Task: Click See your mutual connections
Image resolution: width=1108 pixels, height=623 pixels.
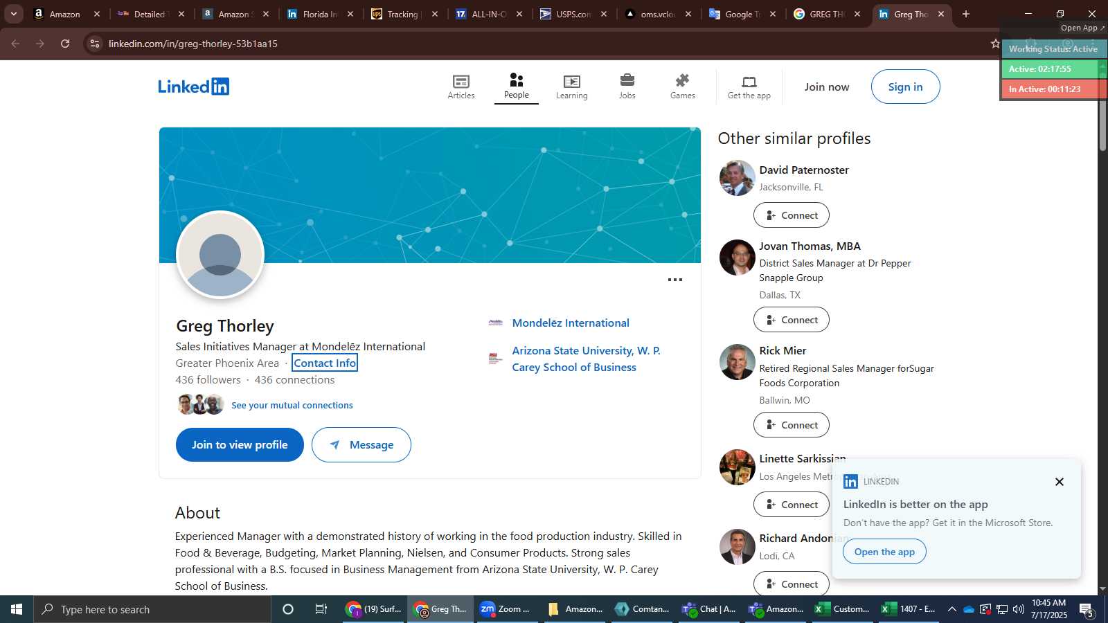Action: (292, 405)
